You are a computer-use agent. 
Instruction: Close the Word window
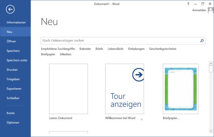pyautogui.click(x=210, y=4)
